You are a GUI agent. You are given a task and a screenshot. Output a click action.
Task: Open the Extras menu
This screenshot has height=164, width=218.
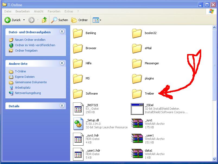click(x=69, y=11)
